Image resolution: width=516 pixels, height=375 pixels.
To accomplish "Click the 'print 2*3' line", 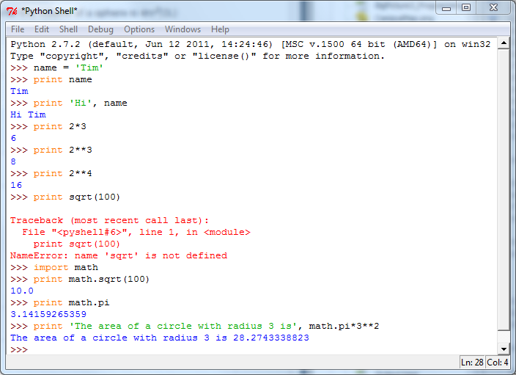I will point(48,126).
